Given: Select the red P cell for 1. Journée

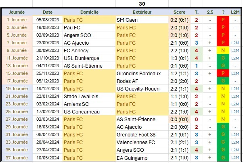Looking at the screenshot, I should [223, 20].
